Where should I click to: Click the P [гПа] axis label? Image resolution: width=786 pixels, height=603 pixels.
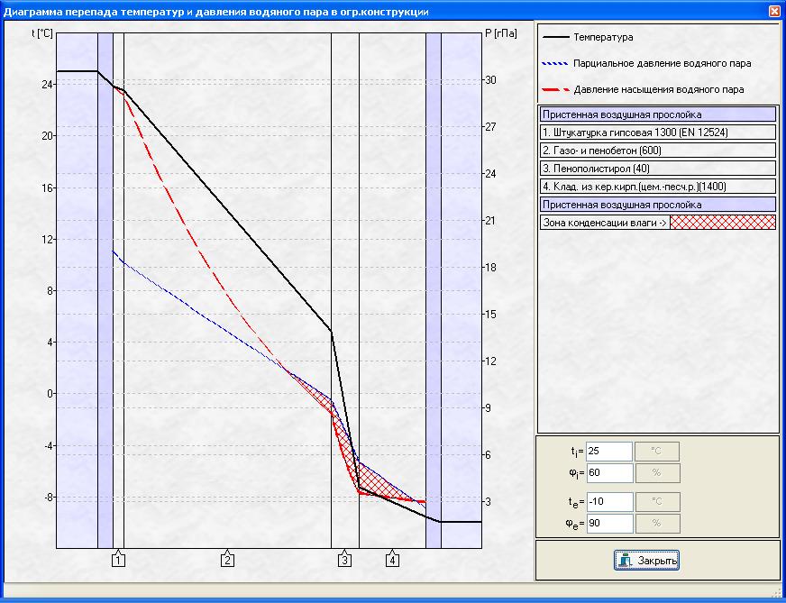tap(501, 33)
